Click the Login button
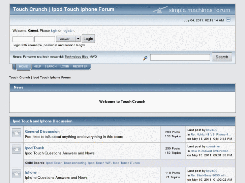245x183 pixels. [x=88, y=39]
